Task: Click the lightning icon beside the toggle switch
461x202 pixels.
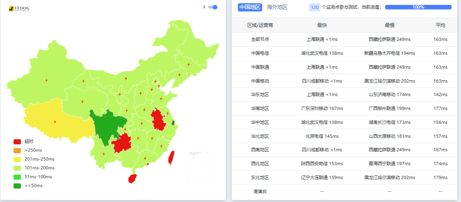Action: (204, 7)
